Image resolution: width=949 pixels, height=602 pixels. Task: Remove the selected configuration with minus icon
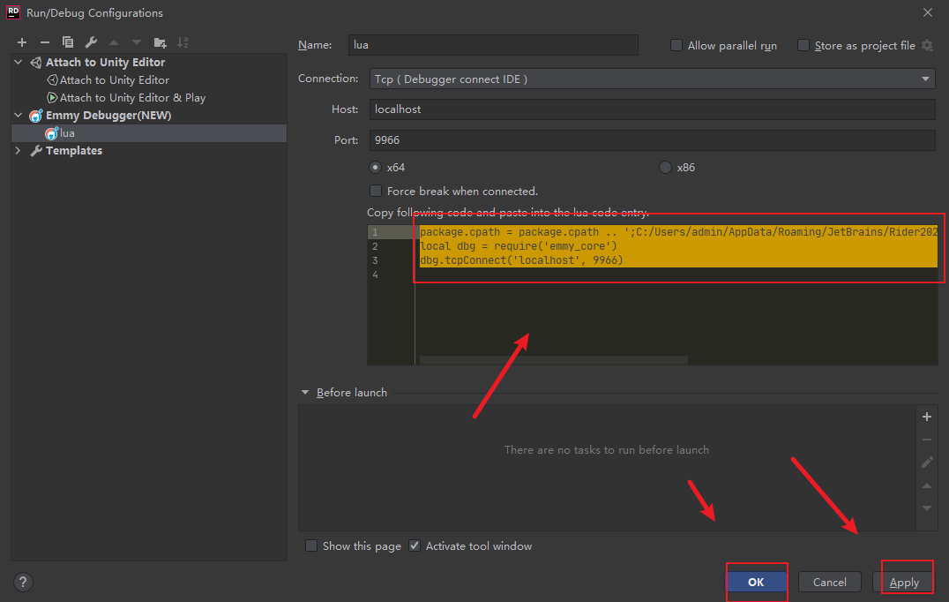(x=45, y=42)
